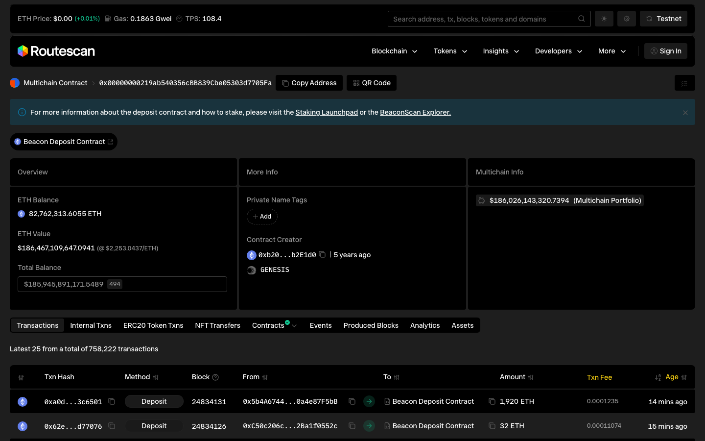Expand the Tokens dropdown menu
This screenshot has height=441, width=705.
click(450, 51)
